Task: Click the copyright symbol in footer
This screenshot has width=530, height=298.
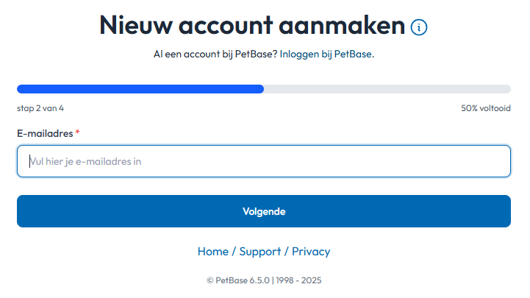Action: point(210,280)
